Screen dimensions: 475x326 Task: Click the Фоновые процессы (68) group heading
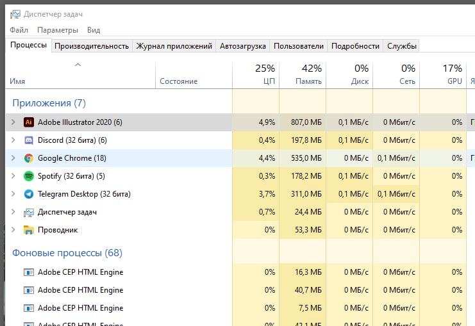pyautogui.click(x=67, y=253)
